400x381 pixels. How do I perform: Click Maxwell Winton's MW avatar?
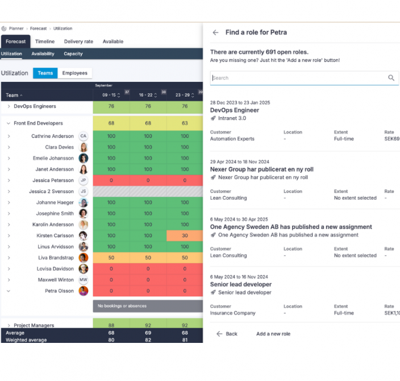84,280
